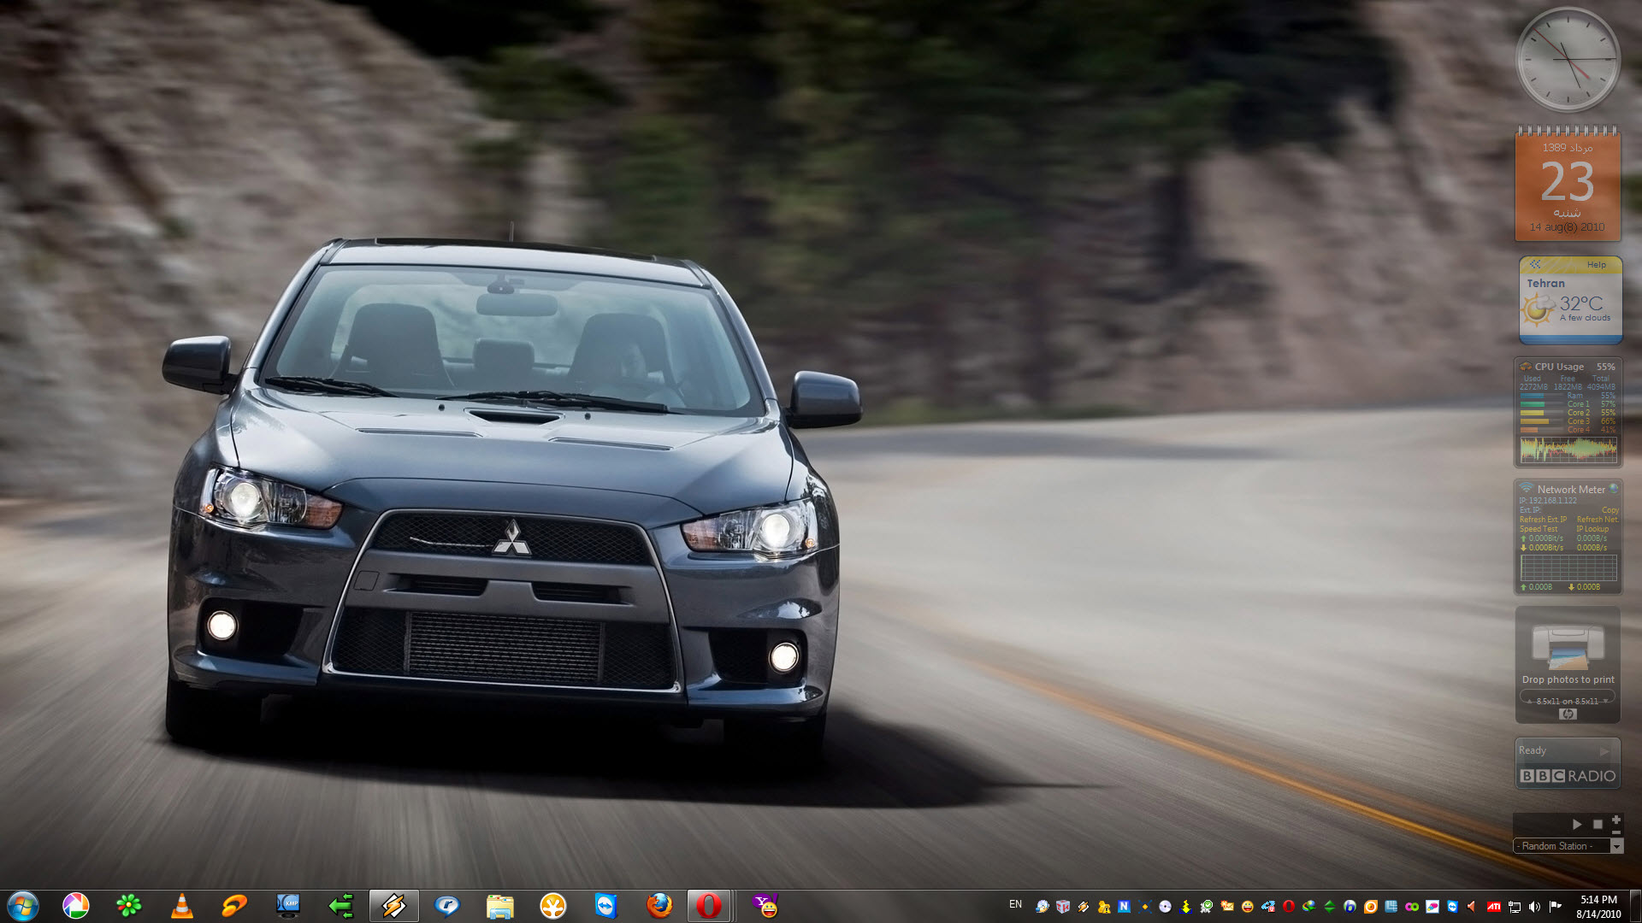Open the Action Center flag icon
This screenshot has width=1642, height=923.
click(x=1555, y=907)
